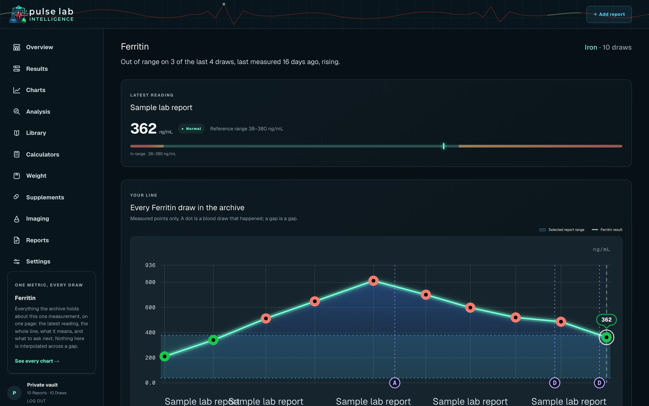Image resolution: width=649 pixels, height=406 pixels.
Task: Click the 'Every Ferritin draw in the archive' title
Action: [x=187, y=208]
